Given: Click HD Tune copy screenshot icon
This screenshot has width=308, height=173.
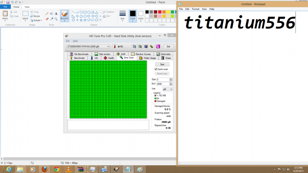Looking at the screenshot, I should [140, 47].
